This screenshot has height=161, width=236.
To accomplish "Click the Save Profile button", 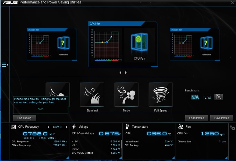I will click(x=222, y=118).
